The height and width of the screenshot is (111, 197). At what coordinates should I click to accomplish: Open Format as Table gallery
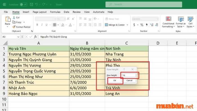tap(181, 22)
